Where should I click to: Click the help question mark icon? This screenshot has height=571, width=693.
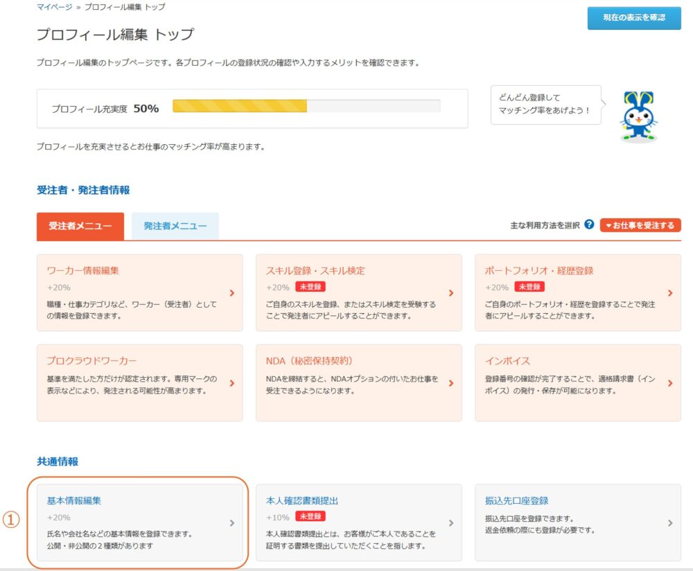pos(588,225)
